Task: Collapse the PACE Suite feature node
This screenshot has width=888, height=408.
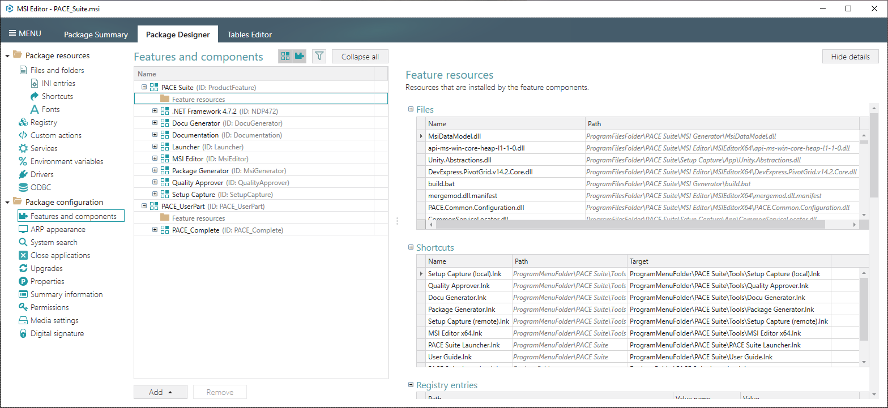Action: point(144,87)
